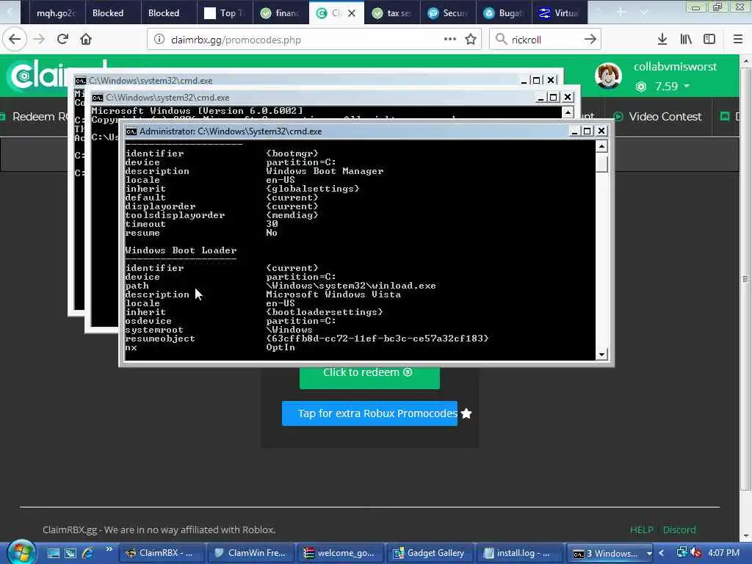Image resolution: width=752 pixels, height=564 pixels.
Task: List all browser tabs with chevron
Action: (644, 12)
